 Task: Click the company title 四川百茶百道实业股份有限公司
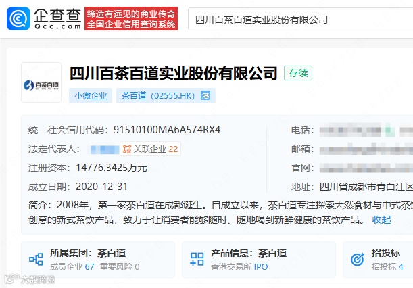(x=173, y=73)
